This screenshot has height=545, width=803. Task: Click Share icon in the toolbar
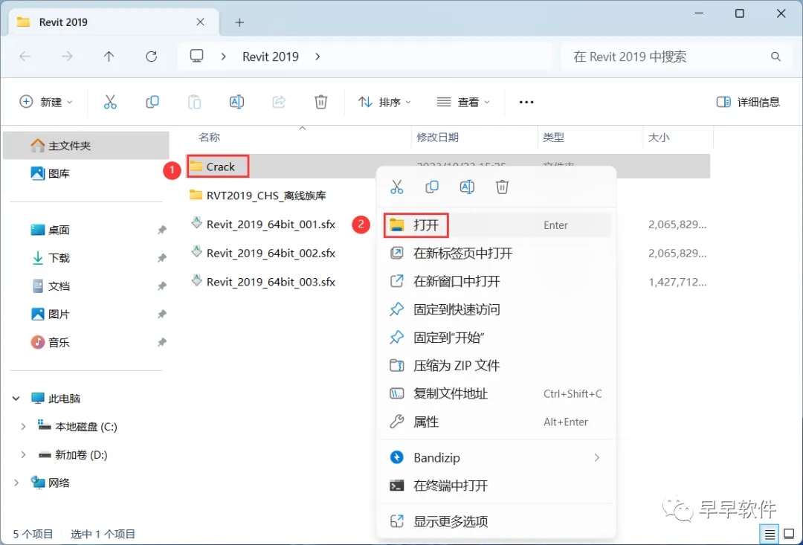point(279,102)
